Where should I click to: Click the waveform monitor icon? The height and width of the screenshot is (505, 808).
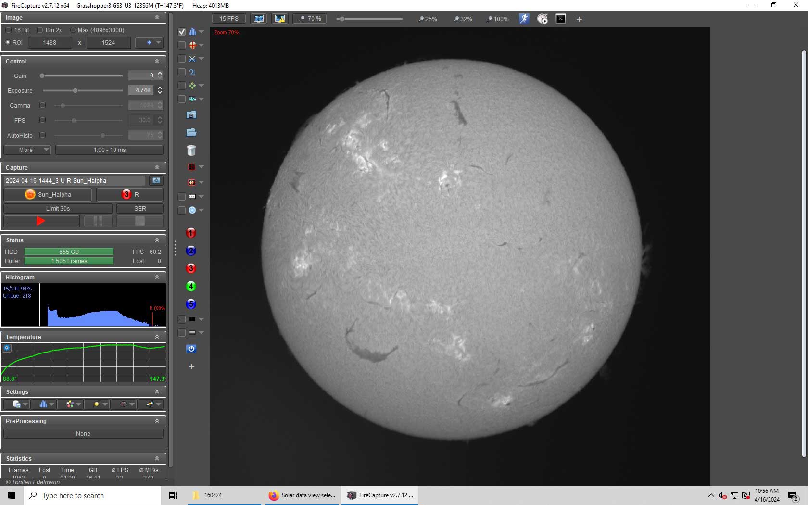click(x=192, y=99)
